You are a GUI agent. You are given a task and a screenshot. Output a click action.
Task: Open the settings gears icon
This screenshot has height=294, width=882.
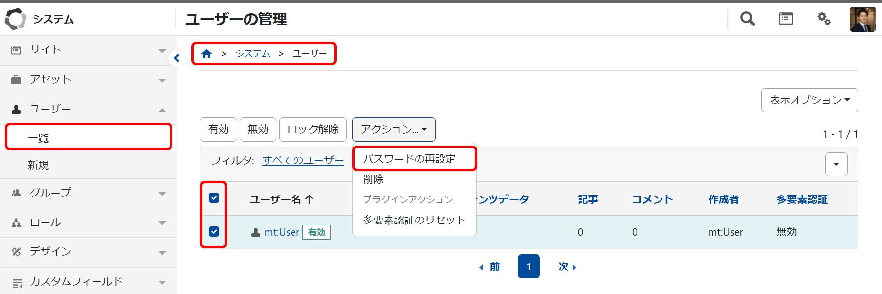tap(824, 19)
